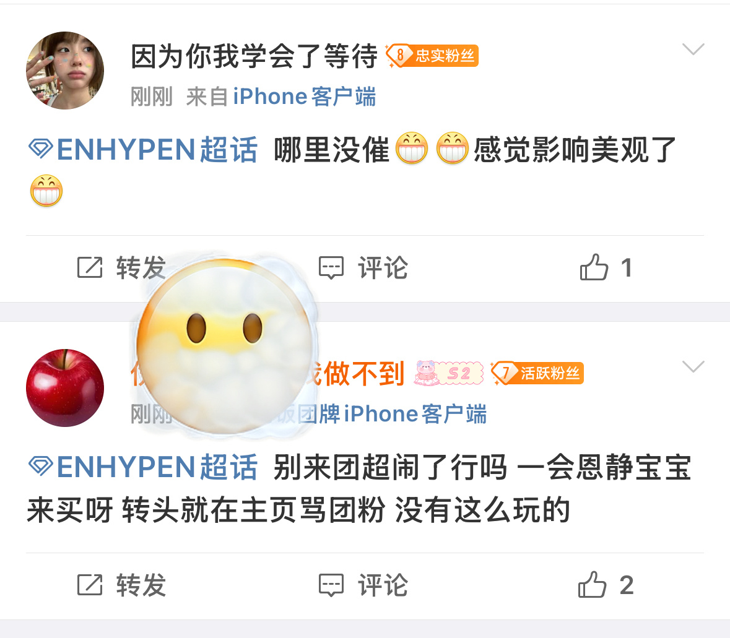Tap the 活跃粉丝 level 7 badge
Screen dimensions: 730x638
(x=537, y=373)
